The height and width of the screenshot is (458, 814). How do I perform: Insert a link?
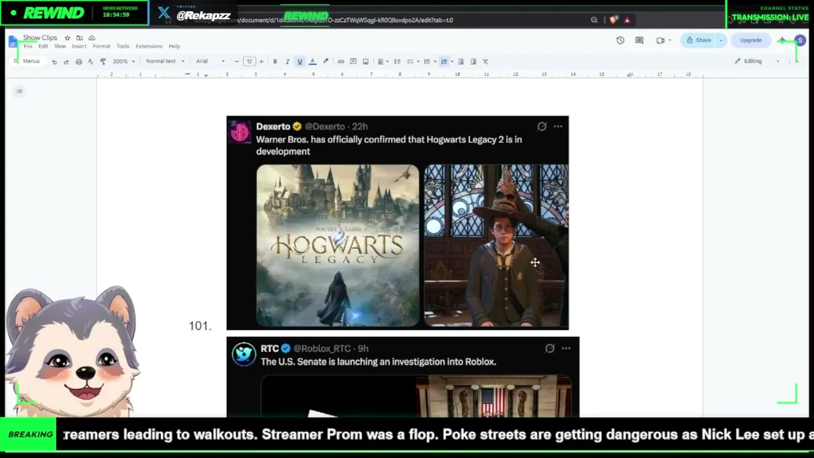[341, 62]
